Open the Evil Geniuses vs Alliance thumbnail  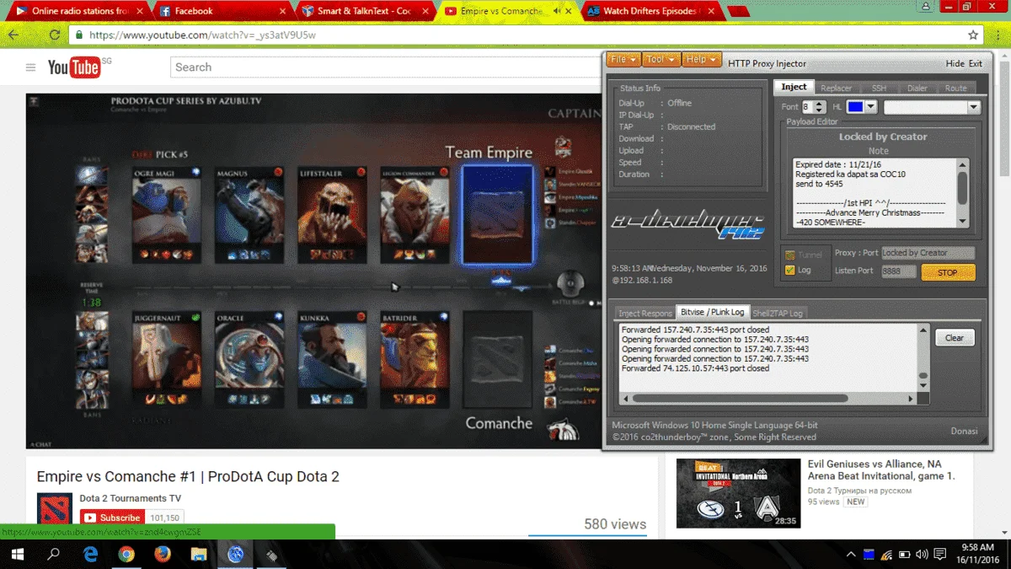point(738,493)
